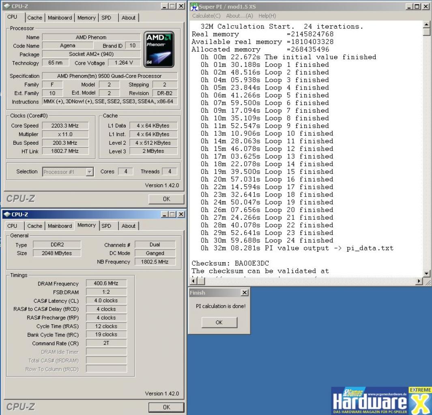This screenshot has width=432, height=415.
Task: Click the memory Type value DDR2
Action: pos(57,245)
